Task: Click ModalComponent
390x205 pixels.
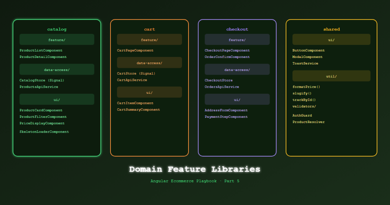Action: (x=307, y=57)
